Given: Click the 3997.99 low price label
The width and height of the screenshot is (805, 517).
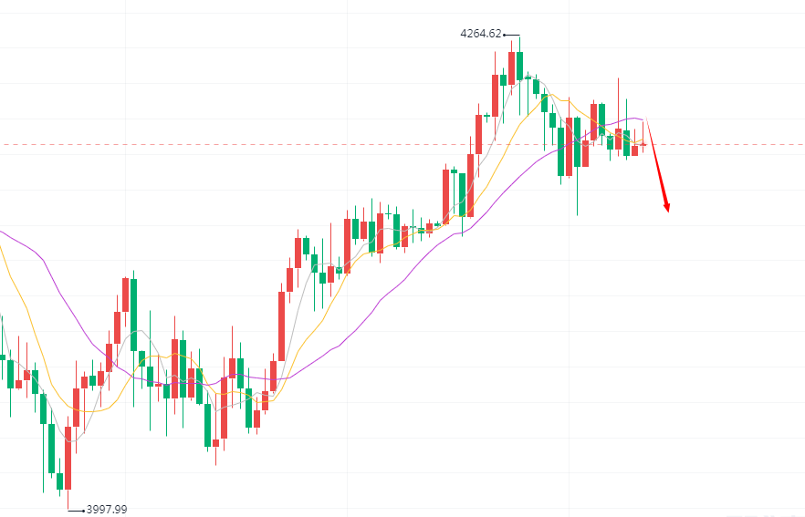Looking at the screenshot, I should (x=107, y=510).
